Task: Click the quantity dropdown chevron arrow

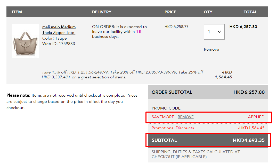Action: coord(219,32)
